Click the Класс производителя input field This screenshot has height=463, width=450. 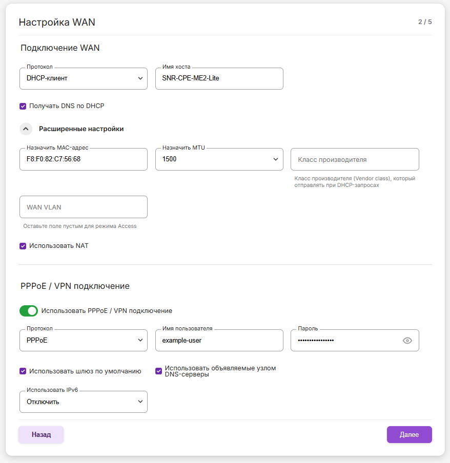click(355, 159)
